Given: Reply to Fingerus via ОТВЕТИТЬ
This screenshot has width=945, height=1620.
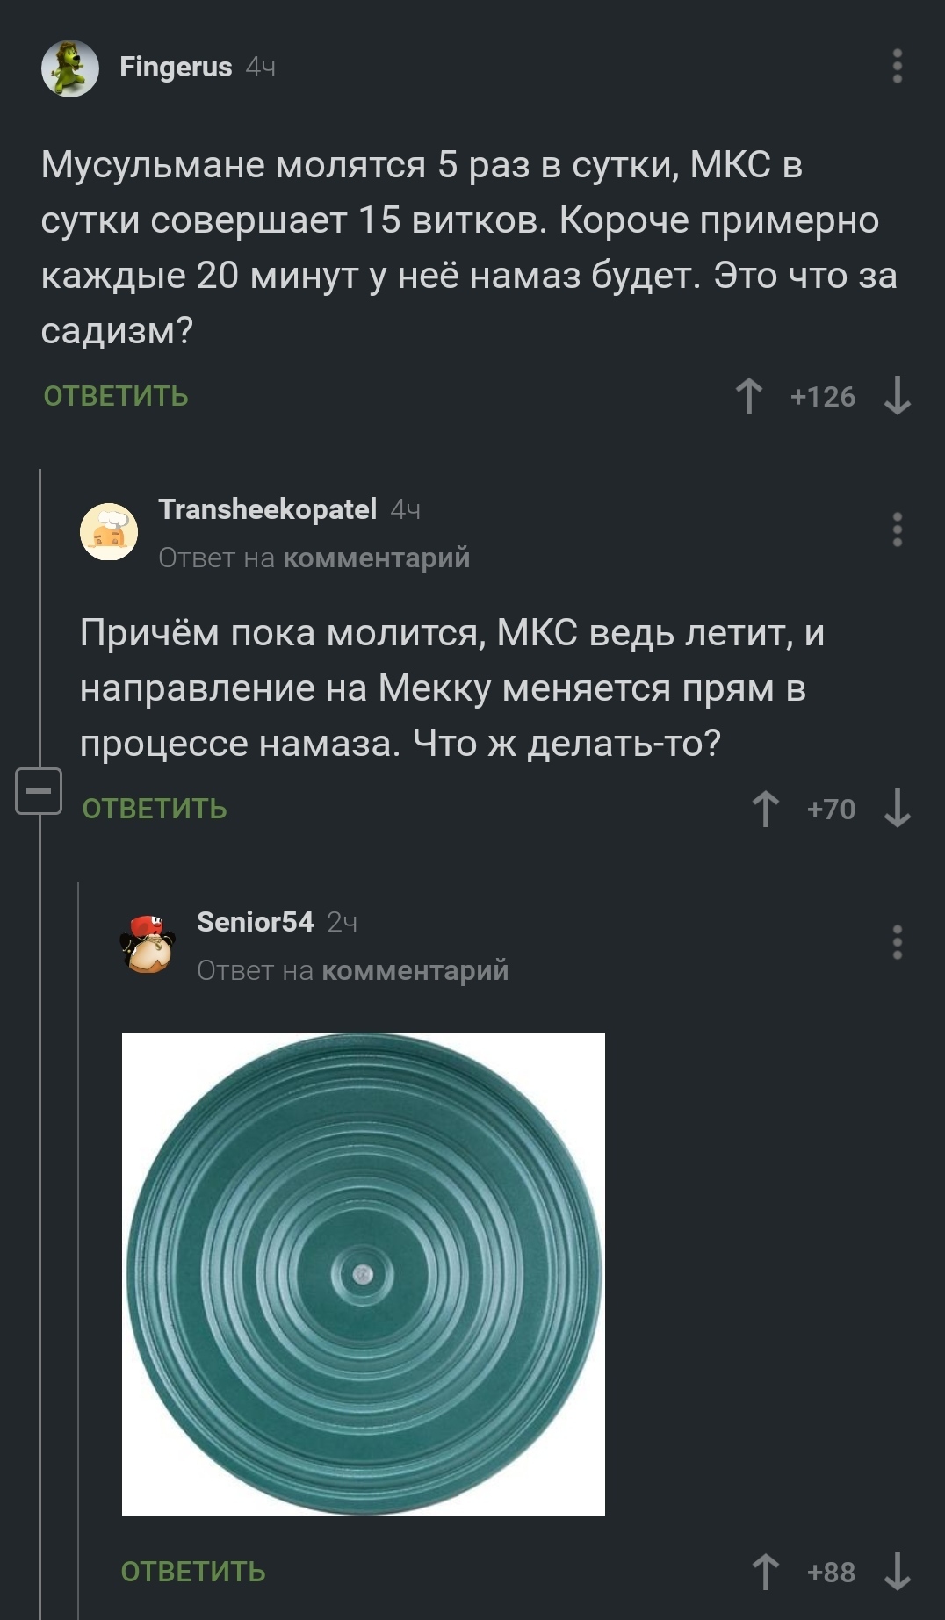Looking at the screenshot, I should (116, 396).
